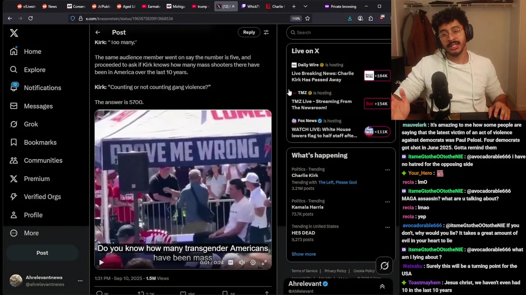Open Bookmarks in the sidebar
Image resolution: width=526 pixels, height=295 pixels.
[x=33, y=142]
